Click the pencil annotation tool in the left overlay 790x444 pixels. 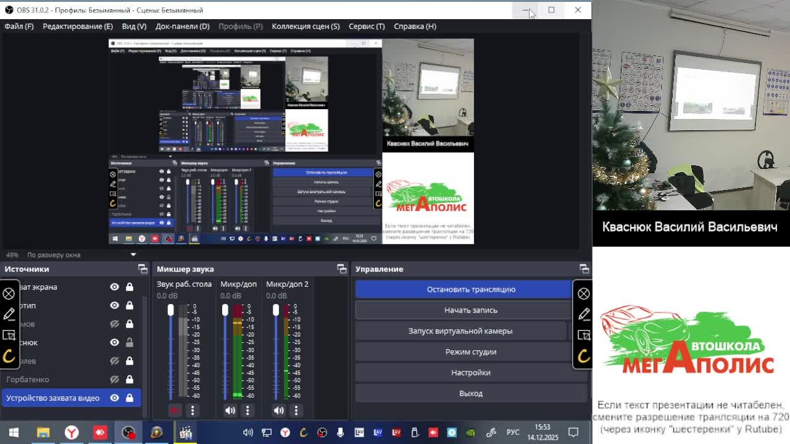9,314
